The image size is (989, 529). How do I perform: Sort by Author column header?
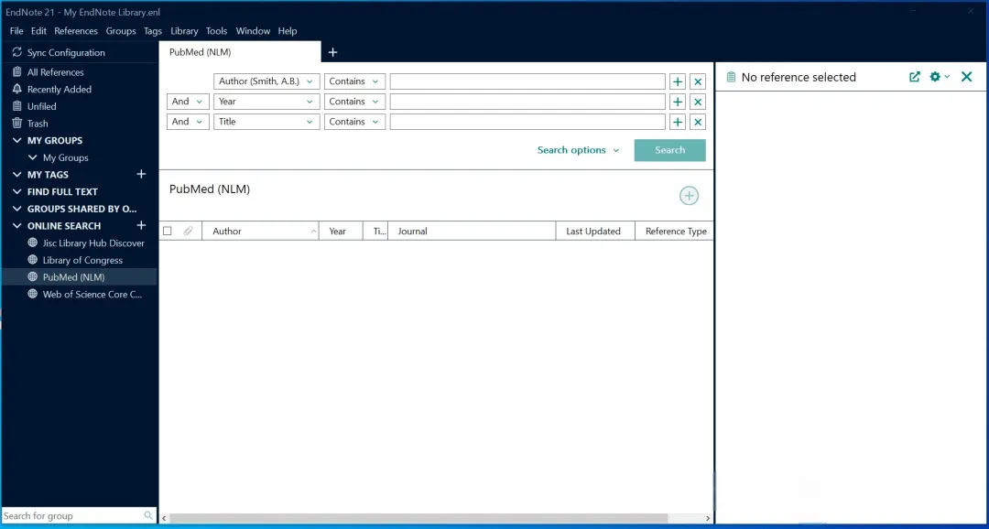(x=260, y=232)
